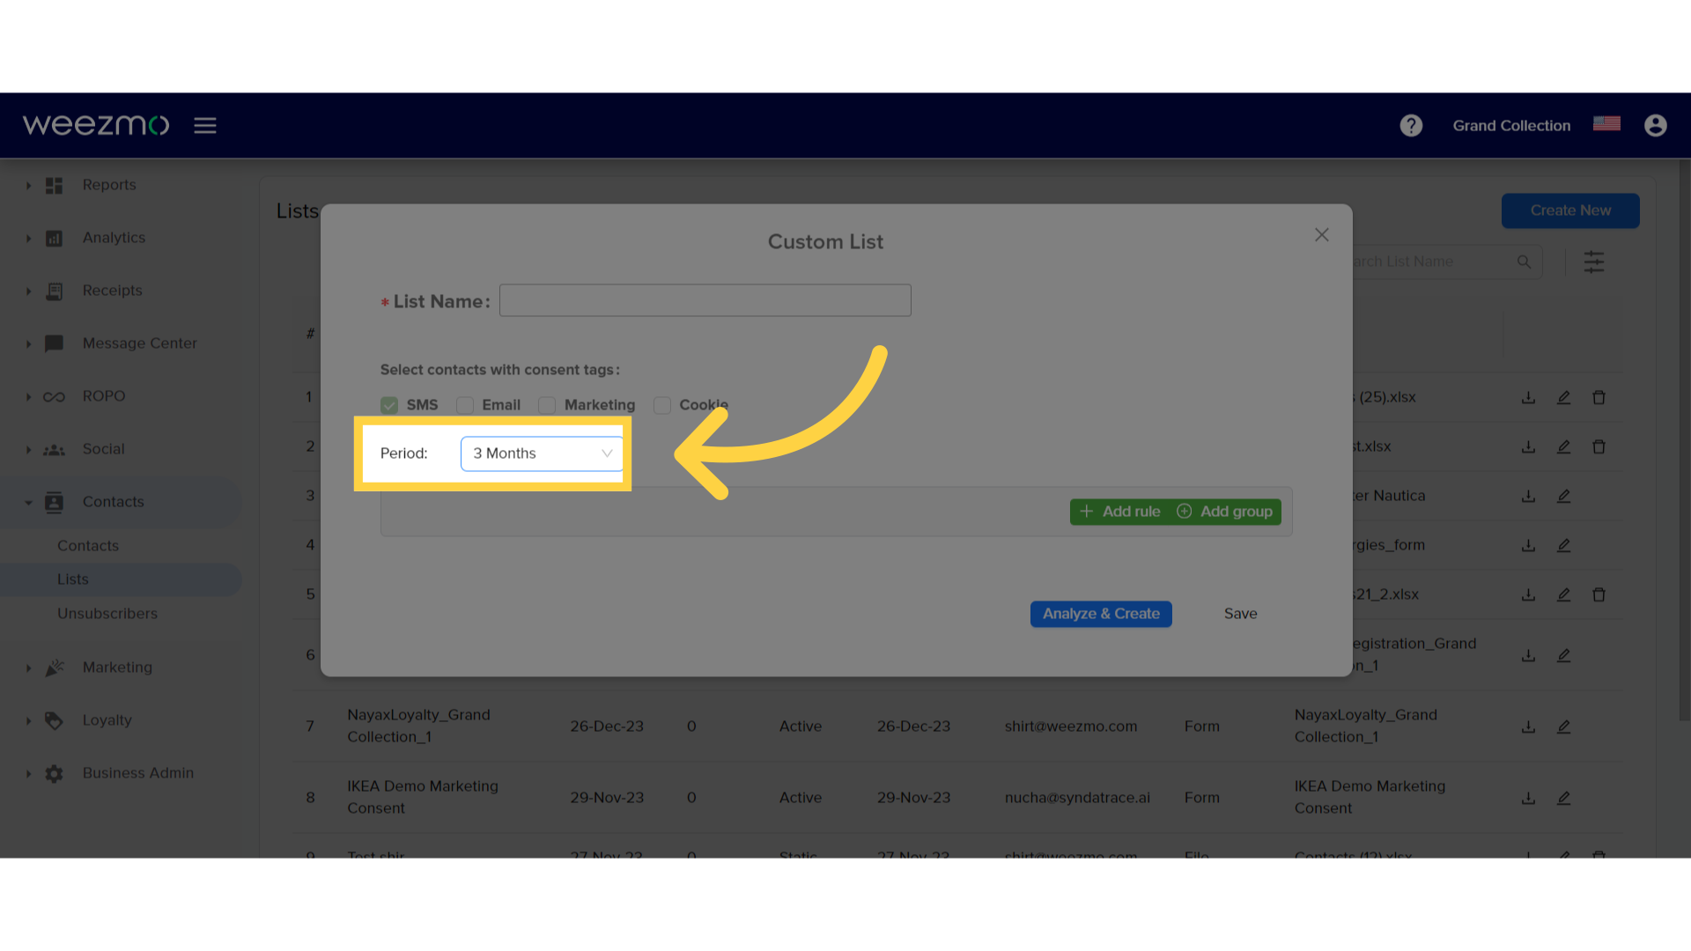Edit the IKEA Demo Marketing Consent list

point(1563,798)
